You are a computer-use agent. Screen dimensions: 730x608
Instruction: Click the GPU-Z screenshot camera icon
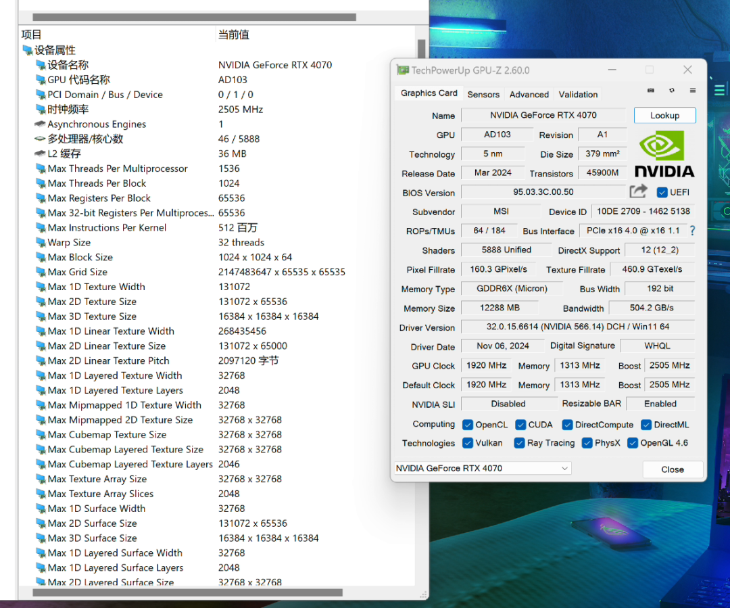tap(650, 91)
